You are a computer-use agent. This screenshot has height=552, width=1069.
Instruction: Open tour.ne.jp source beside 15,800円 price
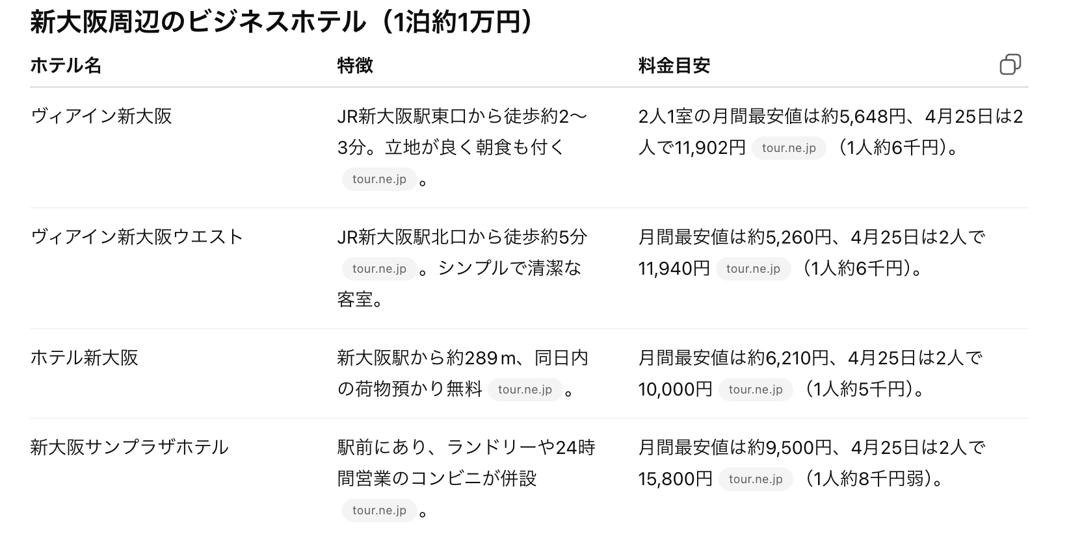[756, 479]
